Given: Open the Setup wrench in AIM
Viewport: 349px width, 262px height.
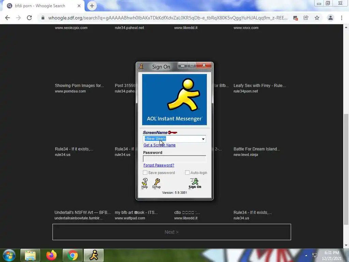Looking at the screenshot, I should 156,183.
